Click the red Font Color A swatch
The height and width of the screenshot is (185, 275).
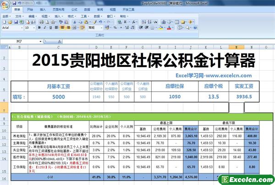tap(169, 27)
